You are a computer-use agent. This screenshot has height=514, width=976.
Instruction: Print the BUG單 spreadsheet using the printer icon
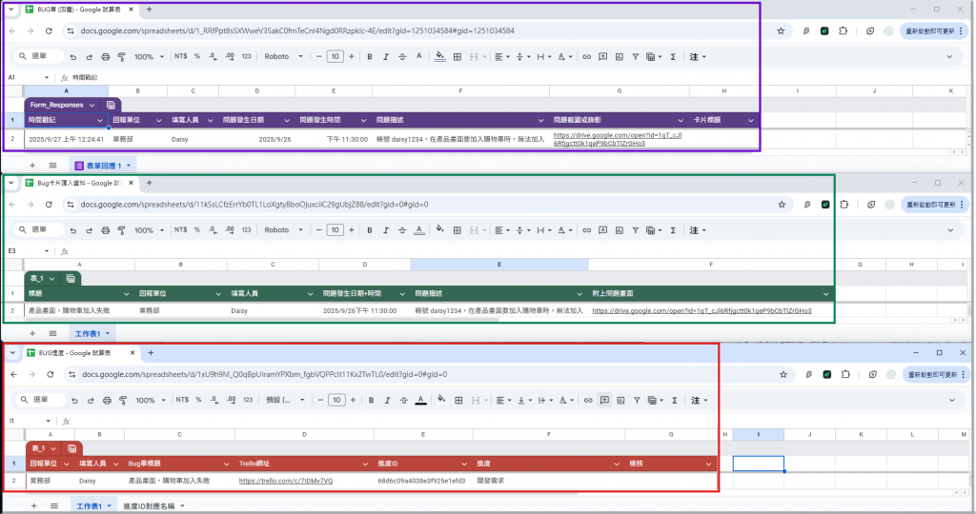click(x=105, y=56)
